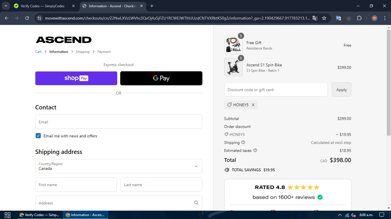The image size is (391, 219).
Task: Open a new browser tab
Action: point(152,6)
